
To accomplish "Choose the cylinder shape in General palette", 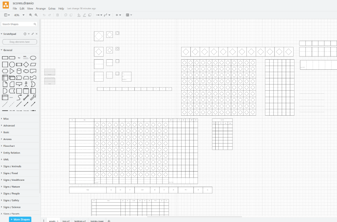I will [x=19, y=71].
